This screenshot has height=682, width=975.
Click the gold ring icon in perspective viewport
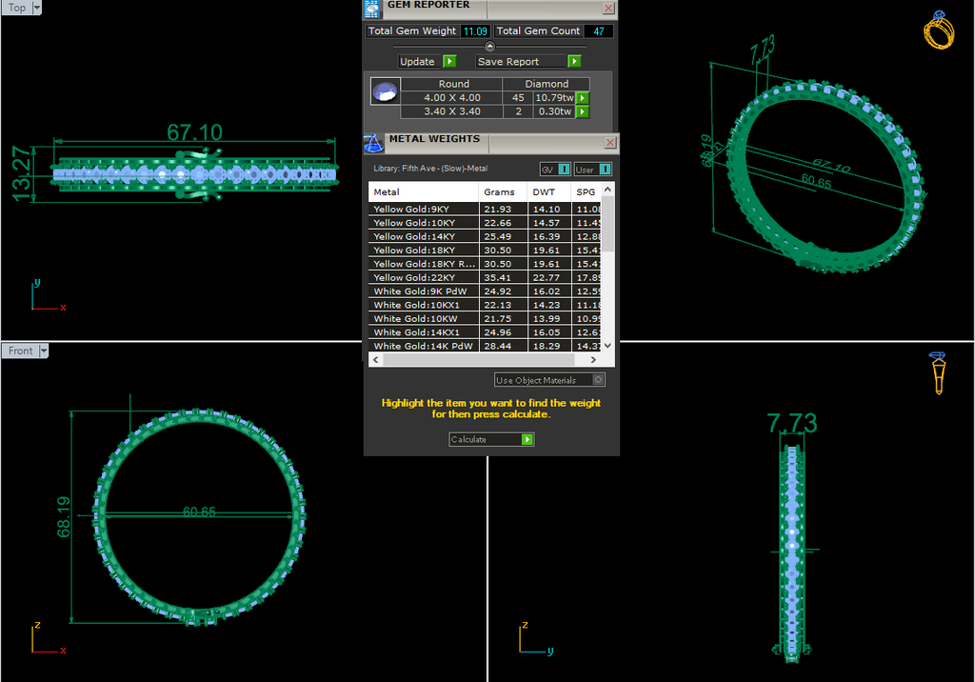click(x=938, y=30)
